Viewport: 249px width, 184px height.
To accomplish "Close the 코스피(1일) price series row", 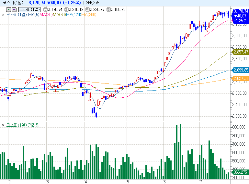I will click(3, 10).
